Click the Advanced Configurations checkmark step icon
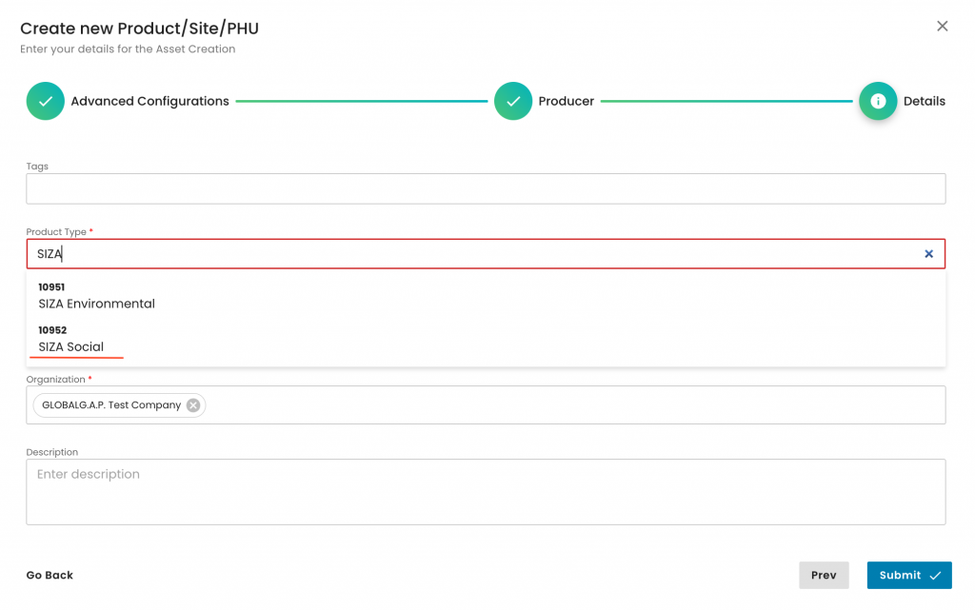The height and width of the screenshot is (610, 975). pos(45,101)
